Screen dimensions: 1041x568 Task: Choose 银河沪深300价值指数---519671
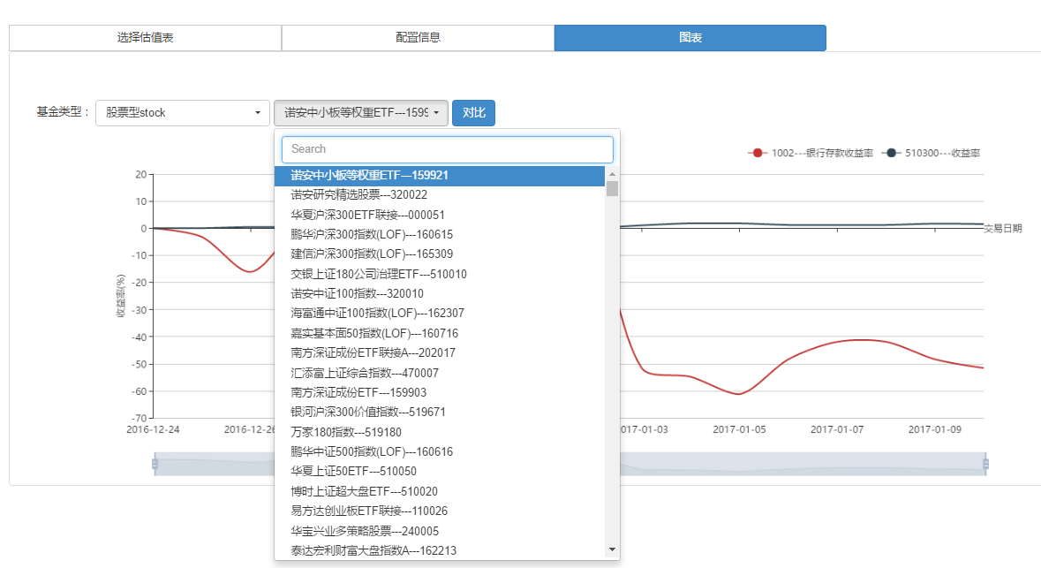click(x=440, y=413)
